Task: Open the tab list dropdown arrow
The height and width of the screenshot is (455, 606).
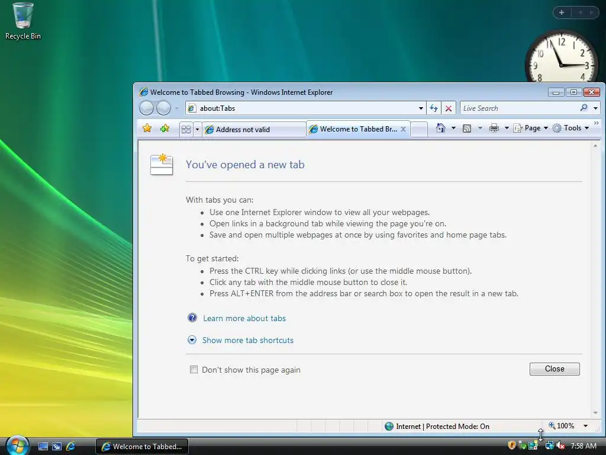Action: [197, 129]
